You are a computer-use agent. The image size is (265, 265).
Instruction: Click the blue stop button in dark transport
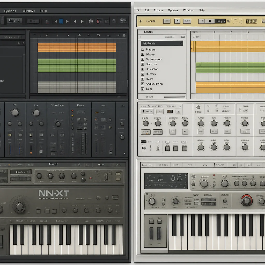(x=61, y=21)
